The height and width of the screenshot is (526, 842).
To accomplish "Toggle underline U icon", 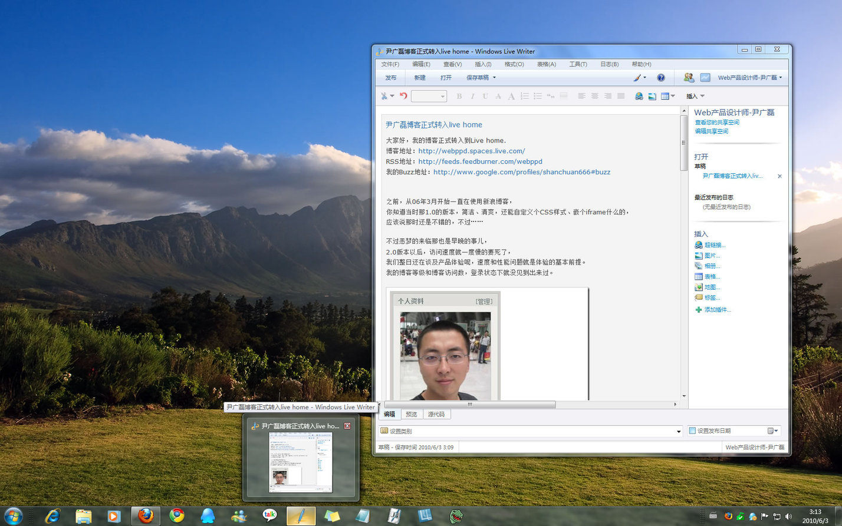I will 485,96.
